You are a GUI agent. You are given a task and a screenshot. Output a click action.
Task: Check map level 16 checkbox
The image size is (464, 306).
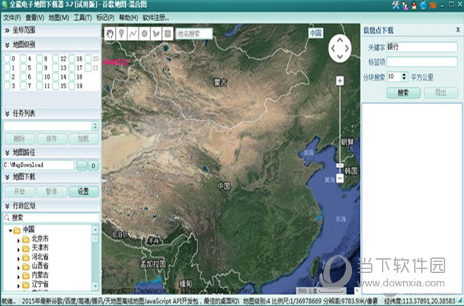pos(72,59)
